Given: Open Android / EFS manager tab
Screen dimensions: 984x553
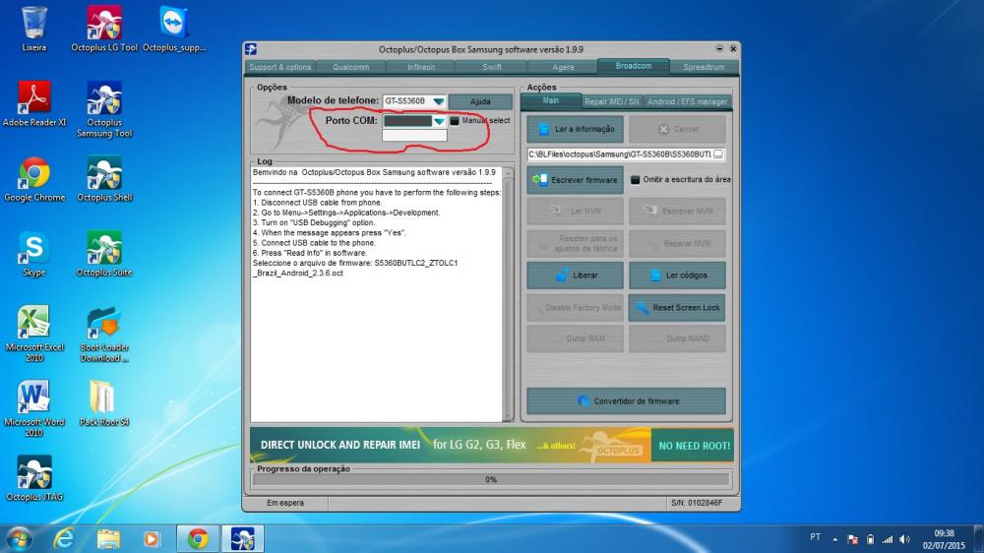Looking at the screenshot, I should click(687, 101).
